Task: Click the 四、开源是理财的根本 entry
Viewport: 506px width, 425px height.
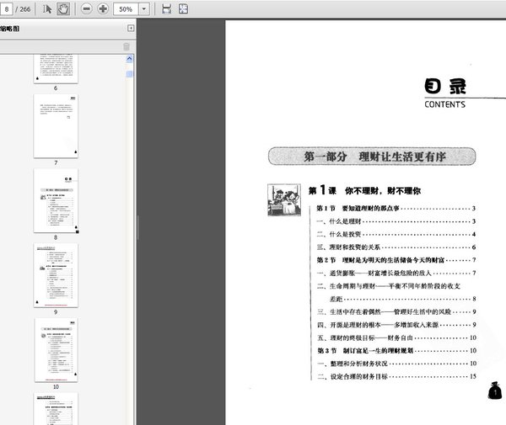Action: pyautogui.click(x=396, y=325)
